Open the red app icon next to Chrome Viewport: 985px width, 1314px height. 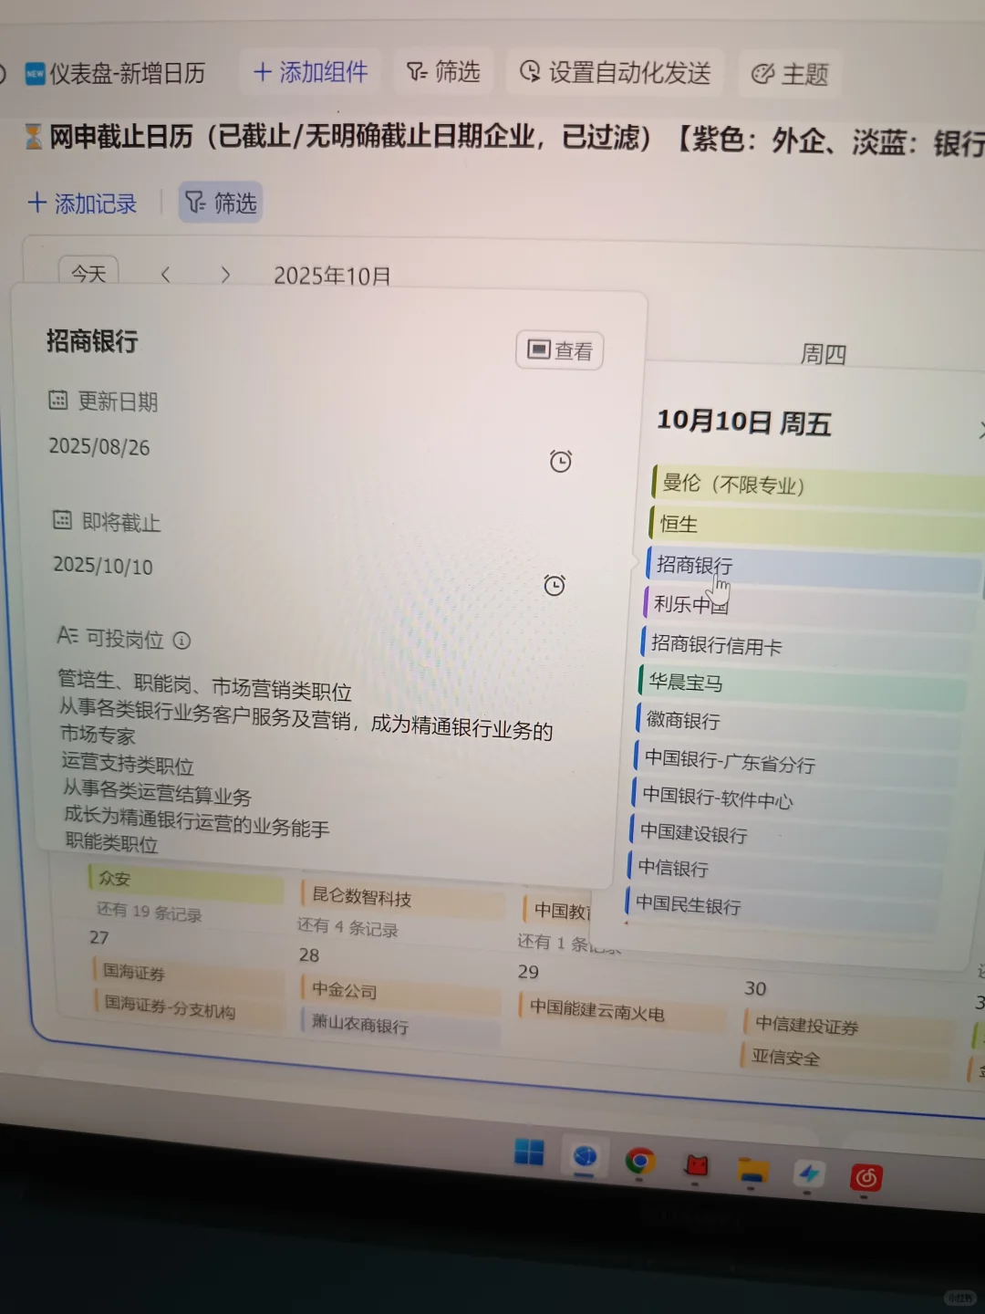click(697, 1165)
